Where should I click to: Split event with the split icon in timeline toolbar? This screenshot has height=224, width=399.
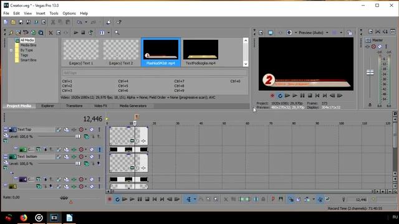coord(256,199)
